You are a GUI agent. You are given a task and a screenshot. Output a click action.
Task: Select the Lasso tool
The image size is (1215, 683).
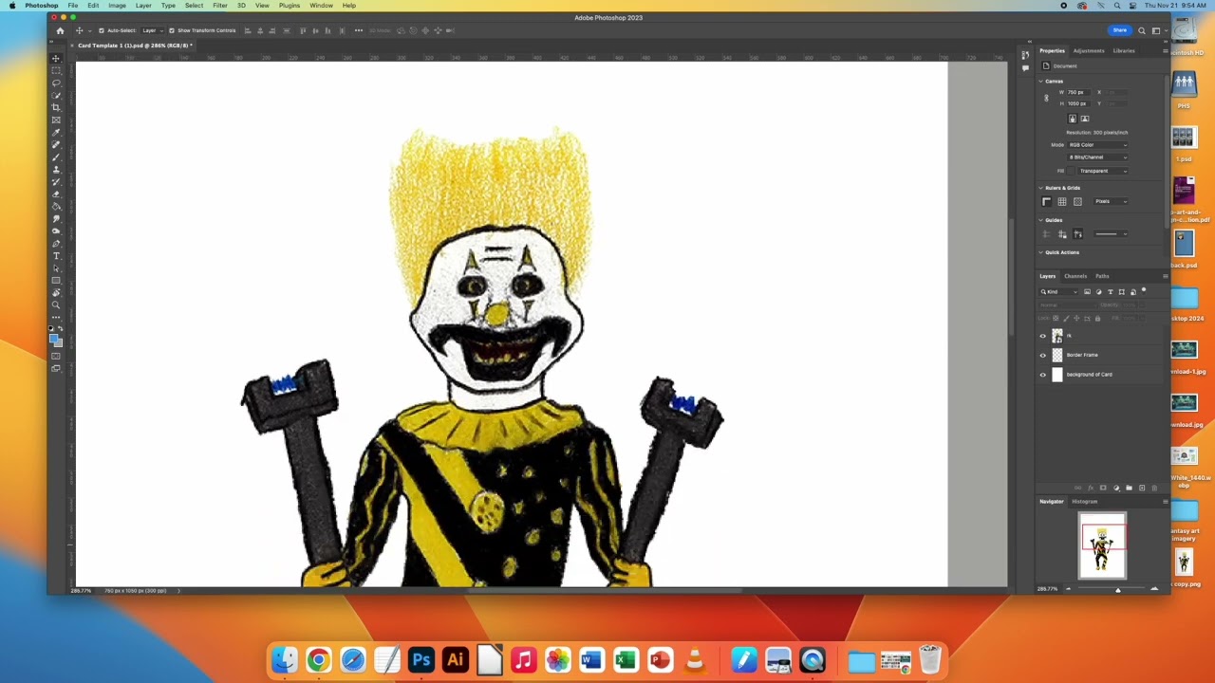56,83
